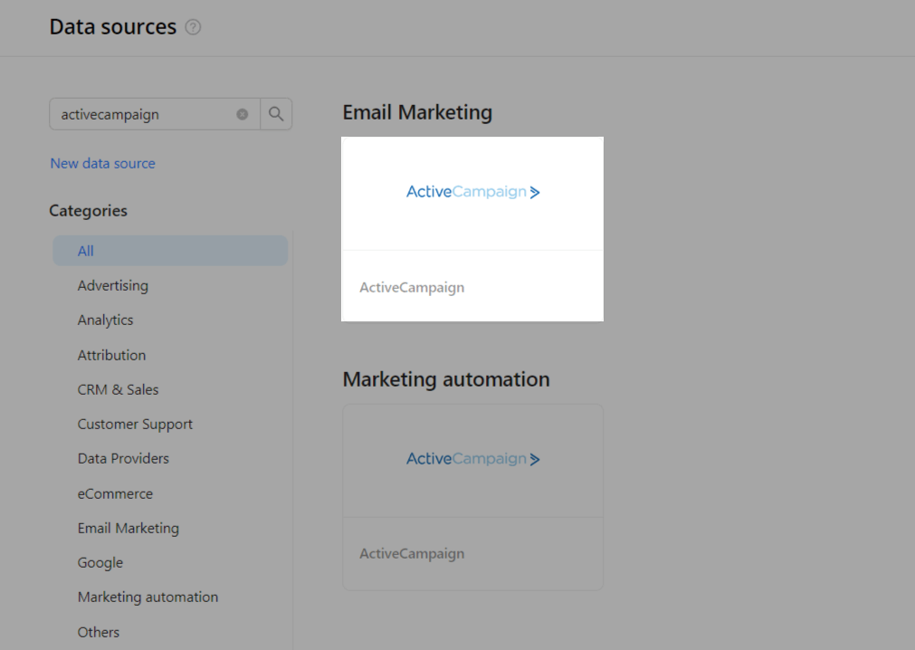Click inside the search input field
This screenshot has height=650, width=915.
tap(145, 114)
